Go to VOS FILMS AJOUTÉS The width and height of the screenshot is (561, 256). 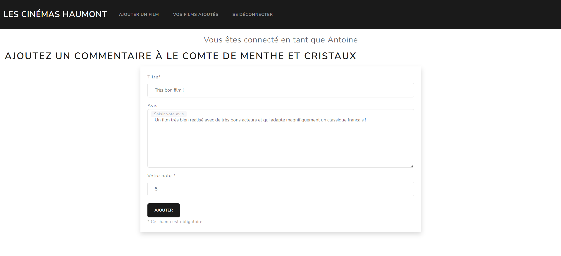coord(195,14)
